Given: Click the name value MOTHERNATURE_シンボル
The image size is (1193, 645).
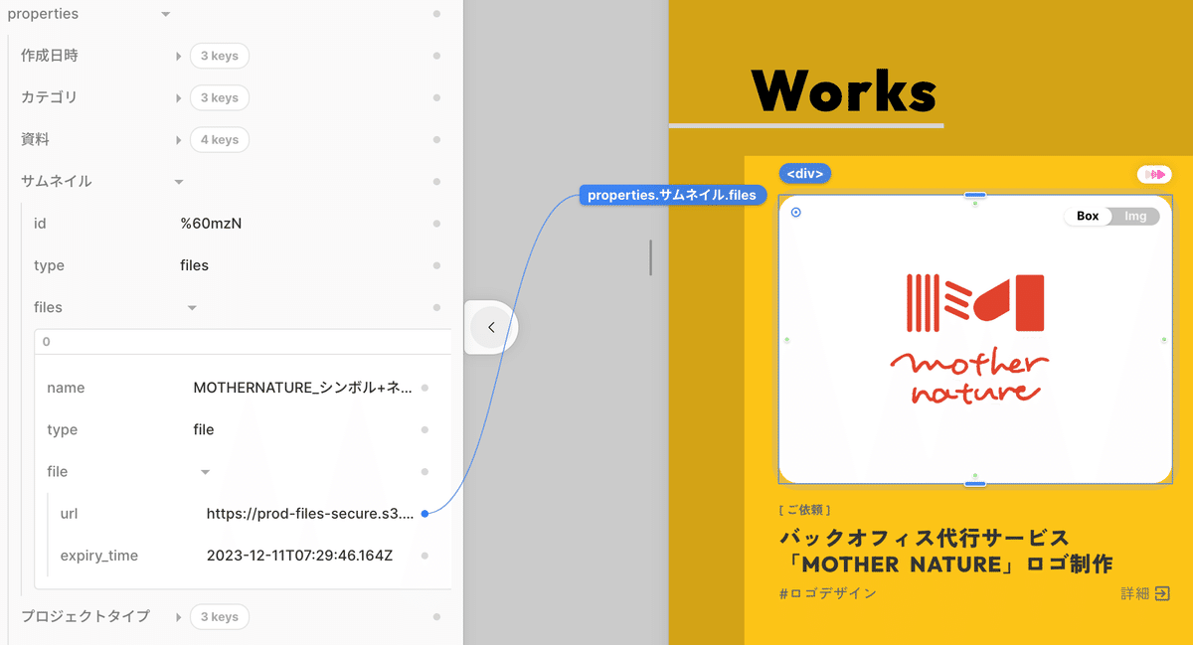Looking at the screenshot, I should tap(302, 388).
